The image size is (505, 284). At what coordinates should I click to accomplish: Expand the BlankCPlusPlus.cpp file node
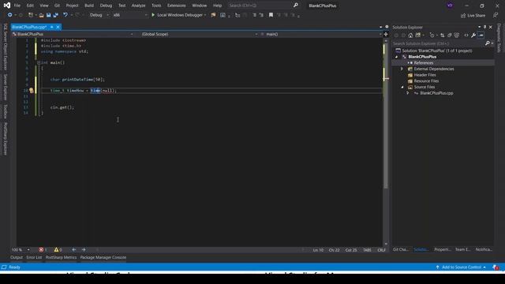pyautogui.click(x=408, y=93)
